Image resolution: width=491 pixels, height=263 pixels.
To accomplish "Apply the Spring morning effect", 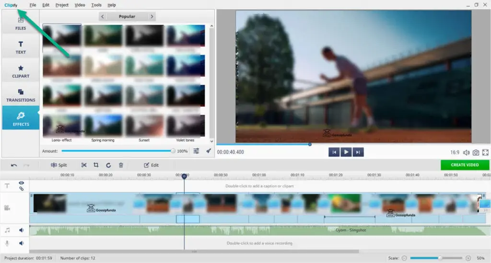I will pos(103,126).
